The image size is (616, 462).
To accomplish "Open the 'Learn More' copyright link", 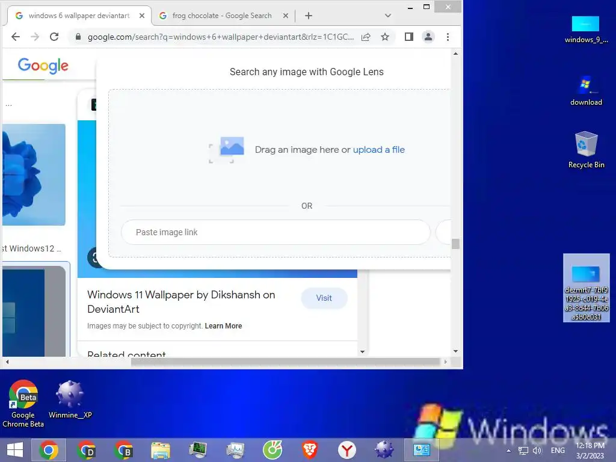I will 223,326.
